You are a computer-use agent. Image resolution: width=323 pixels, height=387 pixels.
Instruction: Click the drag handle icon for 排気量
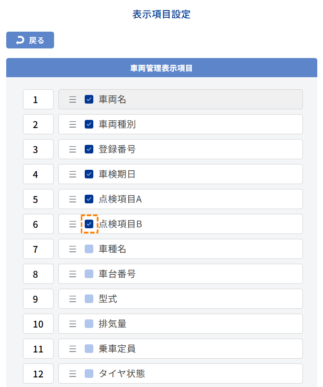(x=73, y=324)
